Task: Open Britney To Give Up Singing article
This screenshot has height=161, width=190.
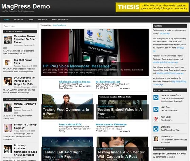Action: coord(25,127)
